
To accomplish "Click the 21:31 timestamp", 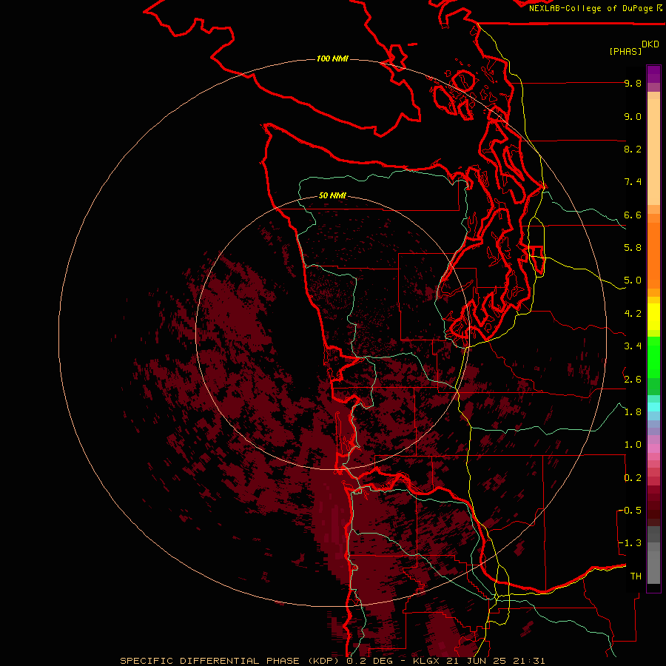I will pos(529,661).
